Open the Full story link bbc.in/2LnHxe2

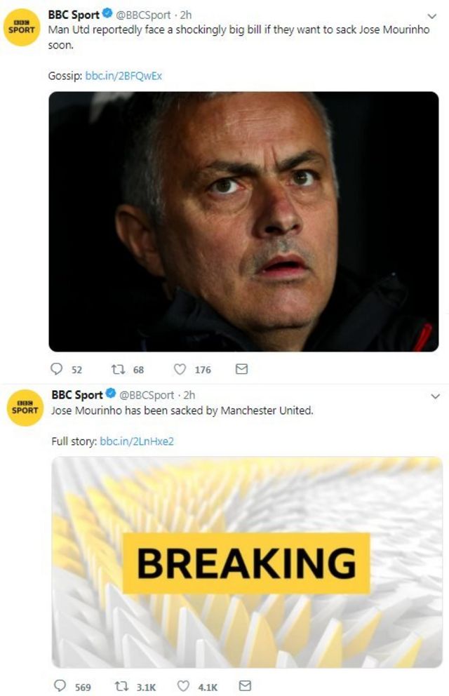137,441
